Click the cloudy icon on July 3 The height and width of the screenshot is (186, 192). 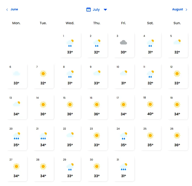click(123, 42)
